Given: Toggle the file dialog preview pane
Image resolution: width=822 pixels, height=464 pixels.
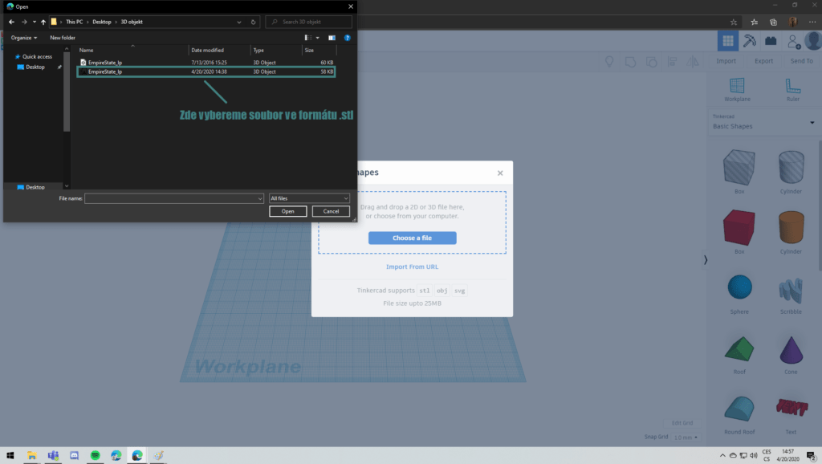Looking at the screenshot, I should [x=332, y=38].
